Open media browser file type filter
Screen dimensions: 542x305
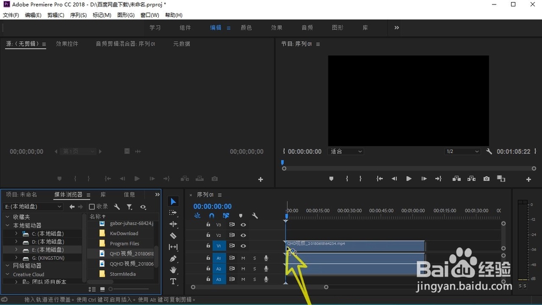coord(130,206)
